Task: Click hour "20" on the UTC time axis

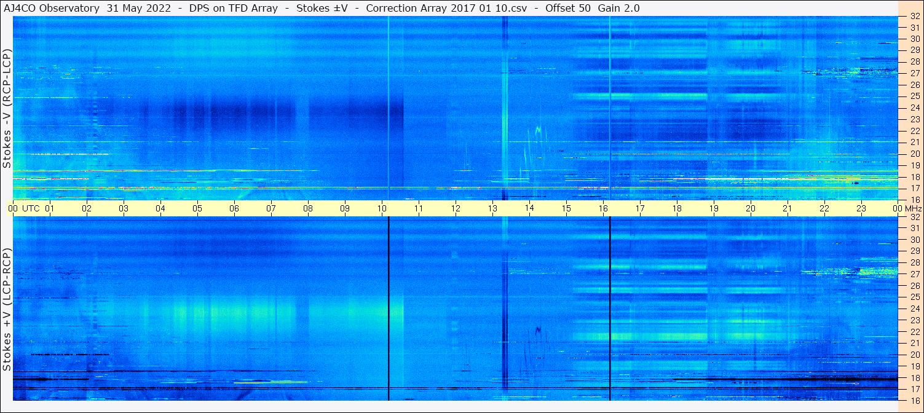Action: coord(751,208)
